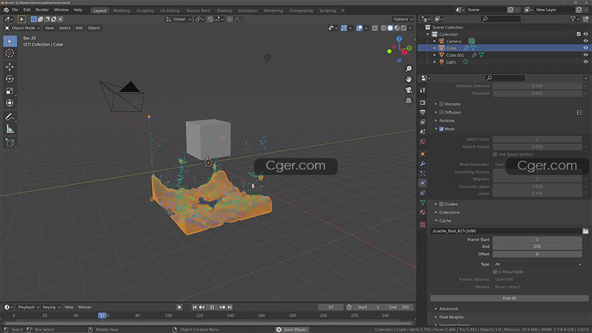
Task: Open the Material properties tab
Action: coord(422,213)
